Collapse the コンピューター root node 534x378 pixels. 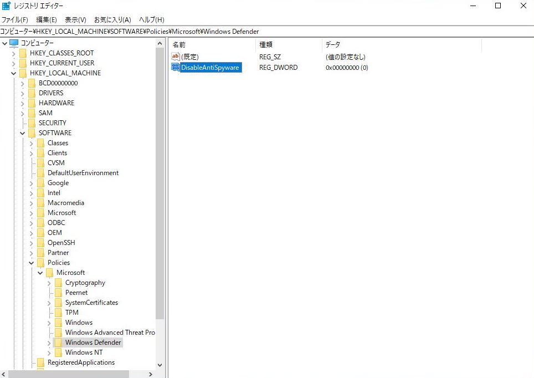click(5, 43)
